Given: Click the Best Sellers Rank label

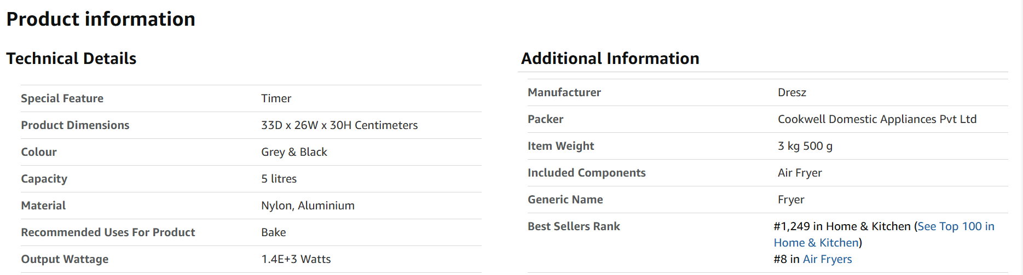Looking at the screenshot, I should pos(574,226).
